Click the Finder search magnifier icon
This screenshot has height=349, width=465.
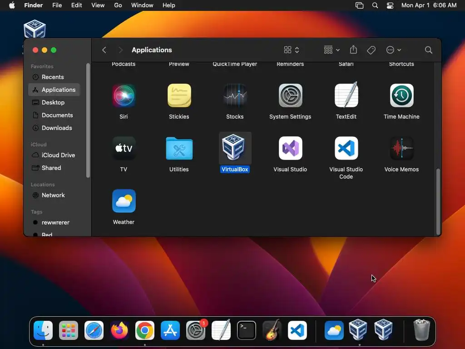[428, 50]
